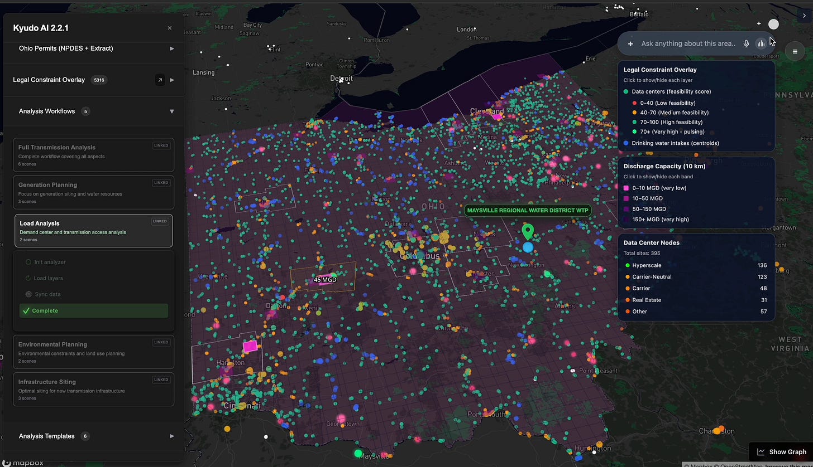Click the Show Graph button

[x=781, y=452]
